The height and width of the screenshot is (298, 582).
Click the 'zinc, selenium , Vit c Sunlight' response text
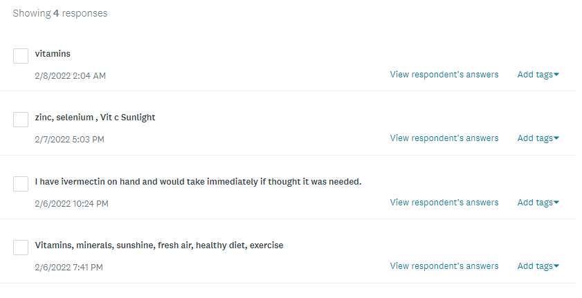pyautogui.click(x=95, y=118)
